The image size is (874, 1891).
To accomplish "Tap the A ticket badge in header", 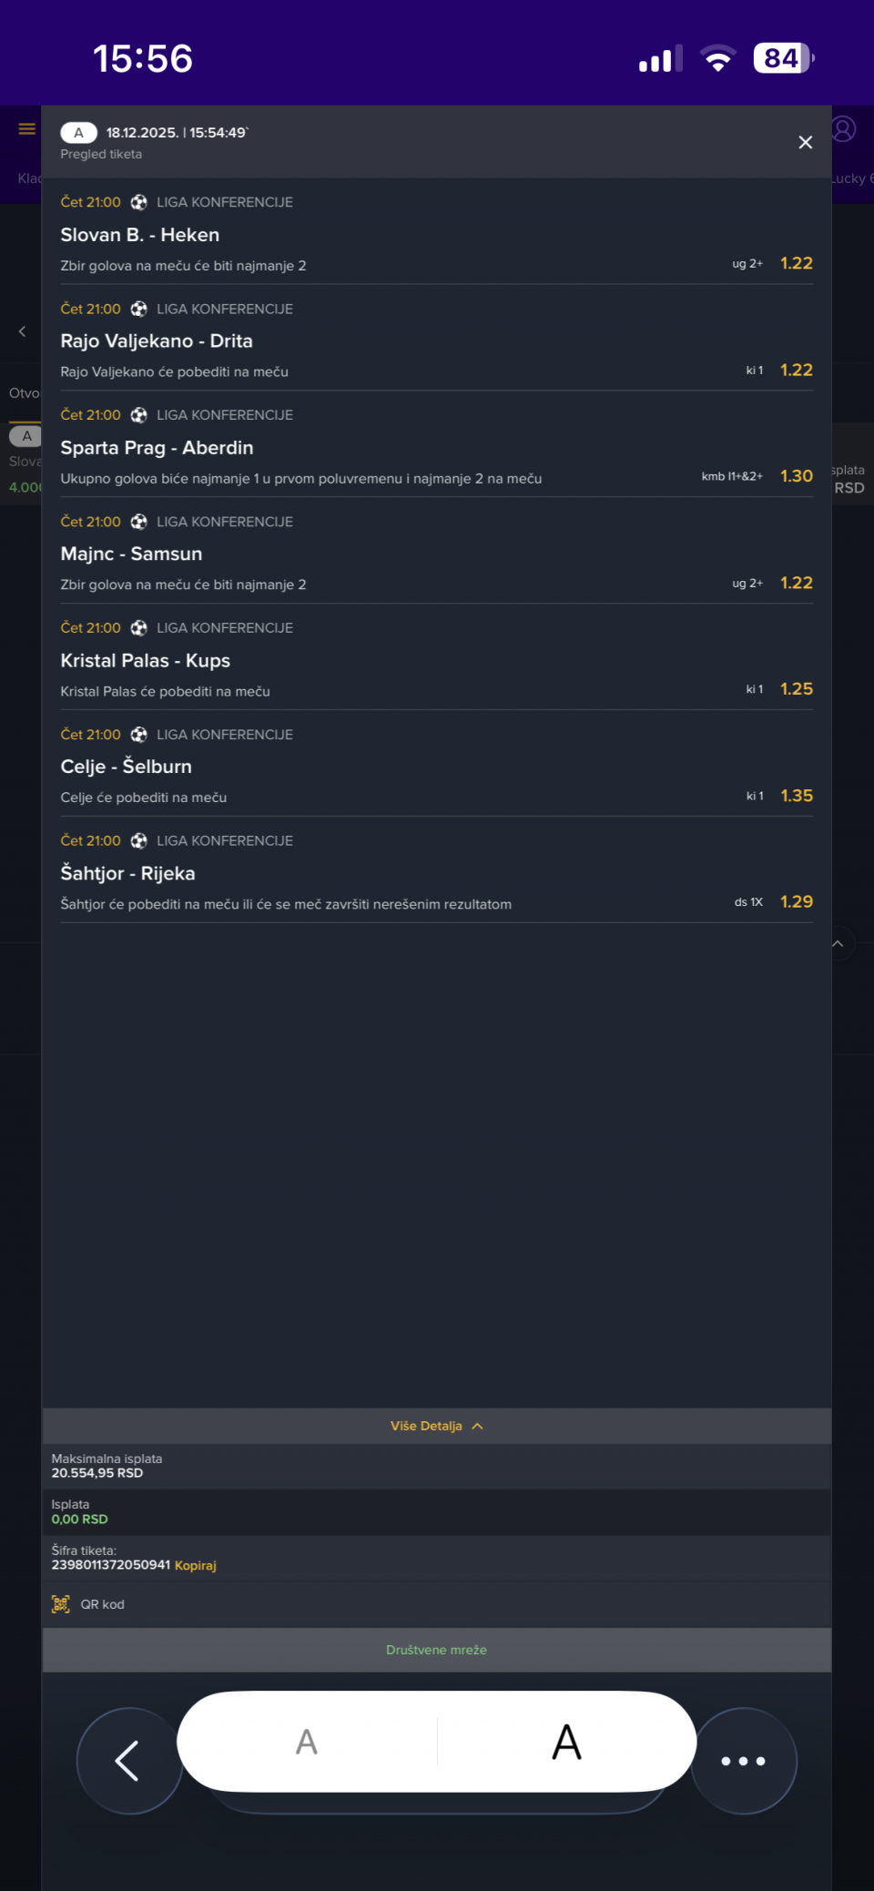I will [79, 133].
